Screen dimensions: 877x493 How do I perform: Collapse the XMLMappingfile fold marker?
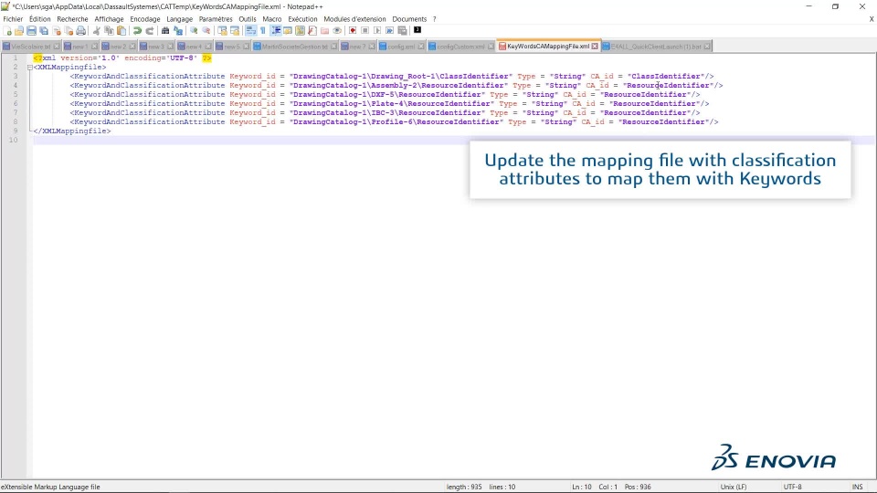(x=29, y=67)
